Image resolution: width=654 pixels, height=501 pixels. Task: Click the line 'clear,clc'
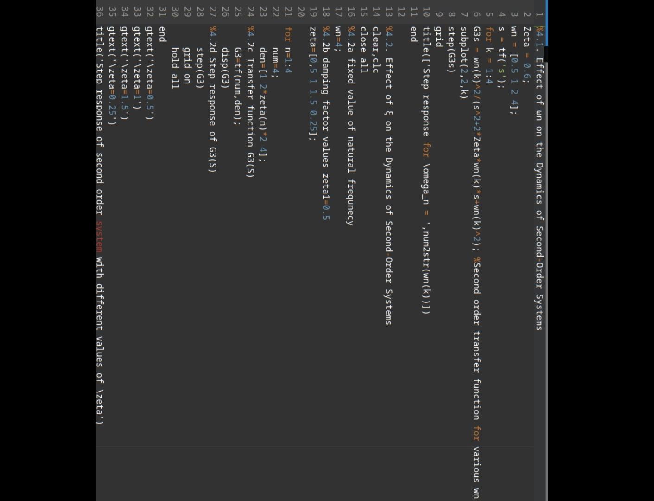[376, 50]
